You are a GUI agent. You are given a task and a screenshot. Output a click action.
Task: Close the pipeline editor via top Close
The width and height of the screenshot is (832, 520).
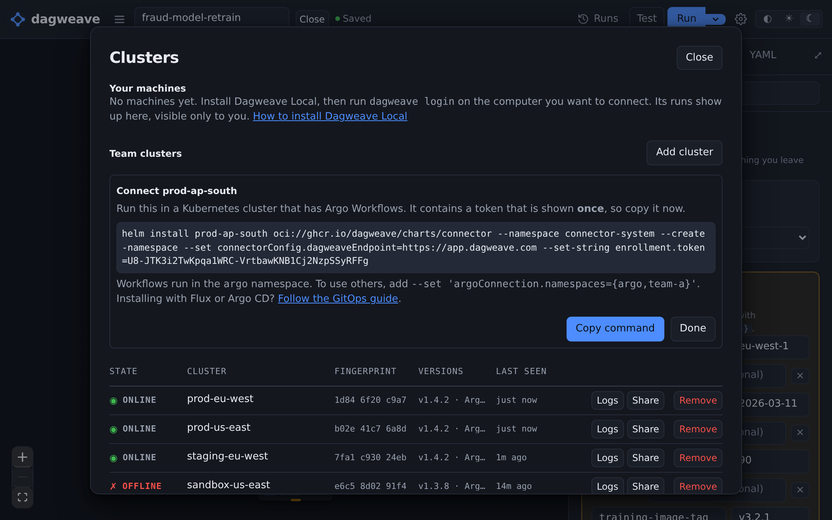[x=312, y=19]
